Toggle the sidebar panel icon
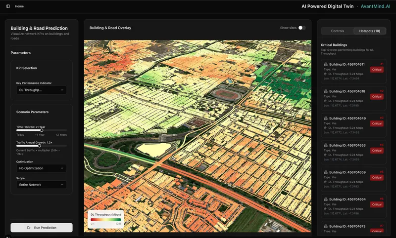396x238 pixels. [x=8, y=6]
